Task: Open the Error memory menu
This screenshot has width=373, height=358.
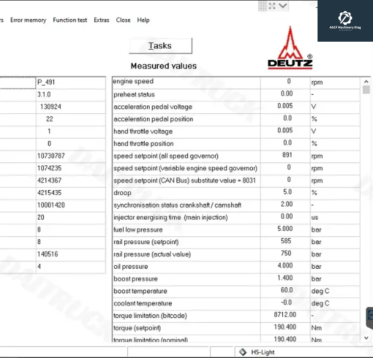Action: tap(28, 20)
